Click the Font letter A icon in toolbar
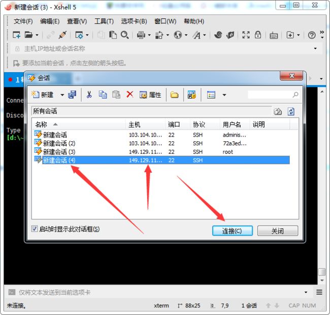330x315 pixels. click(x=196, y=35)
